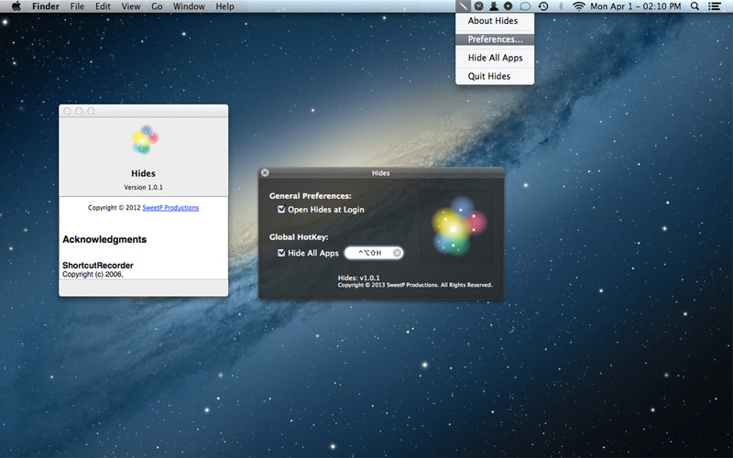Click the person silhouette menu bar icon
733x458 pixels.
click(493, 6)
